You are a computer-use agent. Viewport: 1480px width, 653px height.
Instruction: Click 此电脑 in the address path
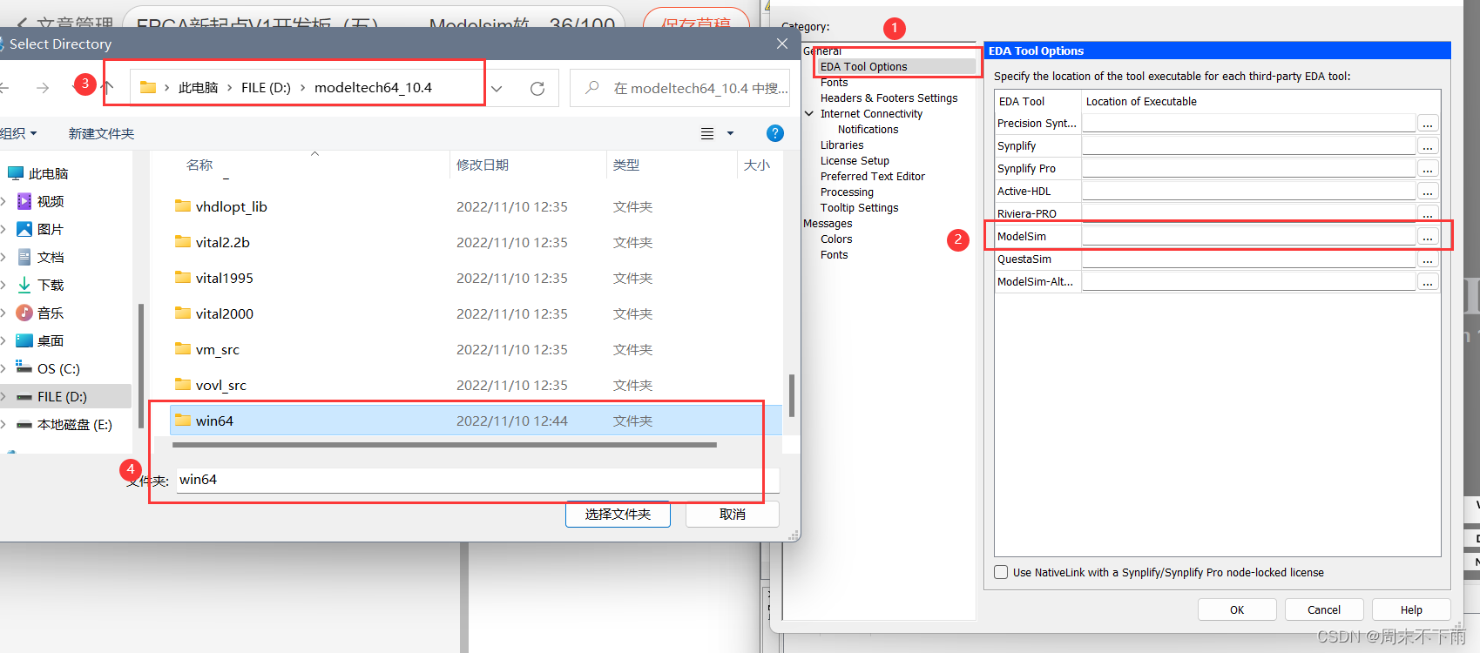[x=198, y=88]
